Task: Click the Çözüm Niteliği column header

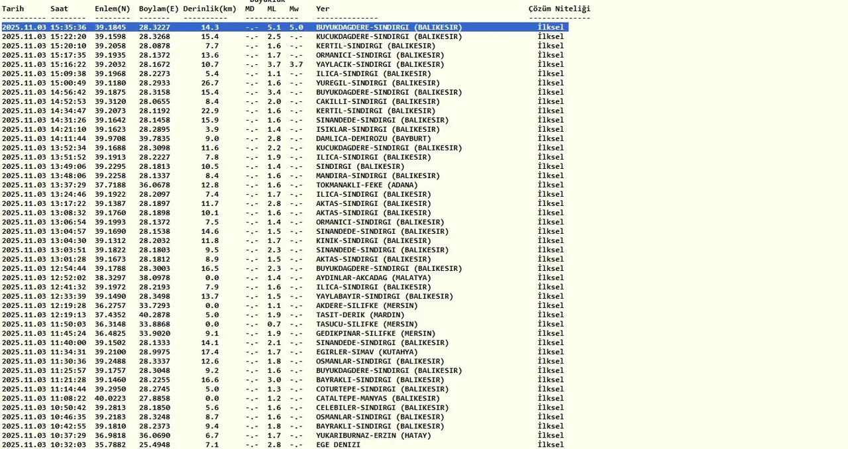Action: point(558,9)
